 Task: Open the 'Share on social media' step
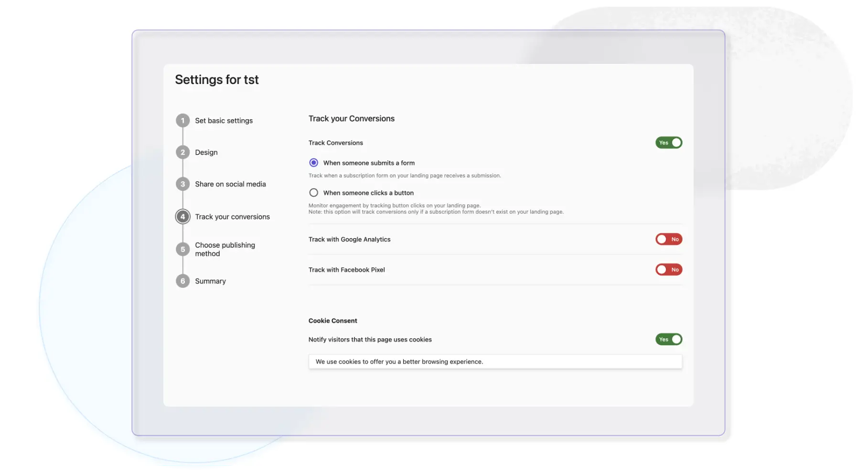(x=230, y=184)
